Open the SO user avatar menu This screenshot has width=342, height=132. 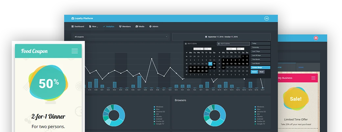coord(267,18)
